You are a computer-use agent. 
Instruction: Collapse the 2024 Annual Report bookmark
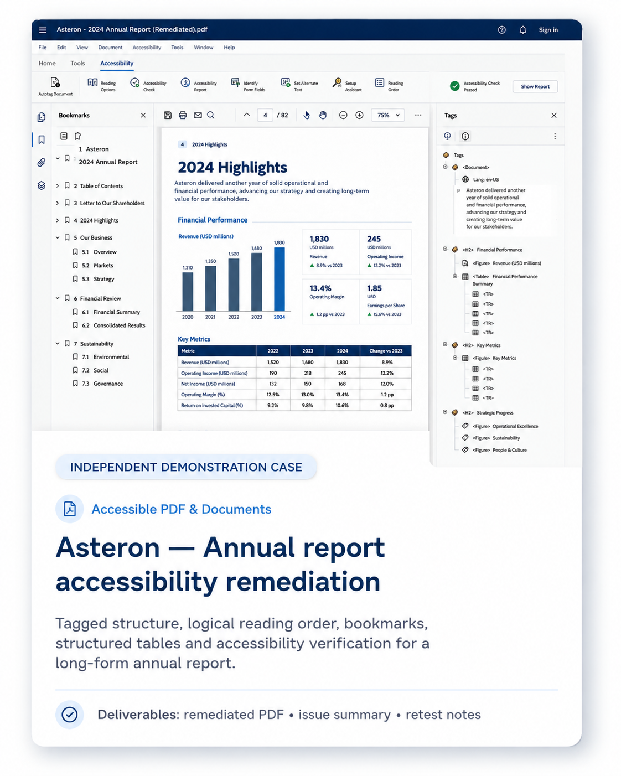point(58,158)
